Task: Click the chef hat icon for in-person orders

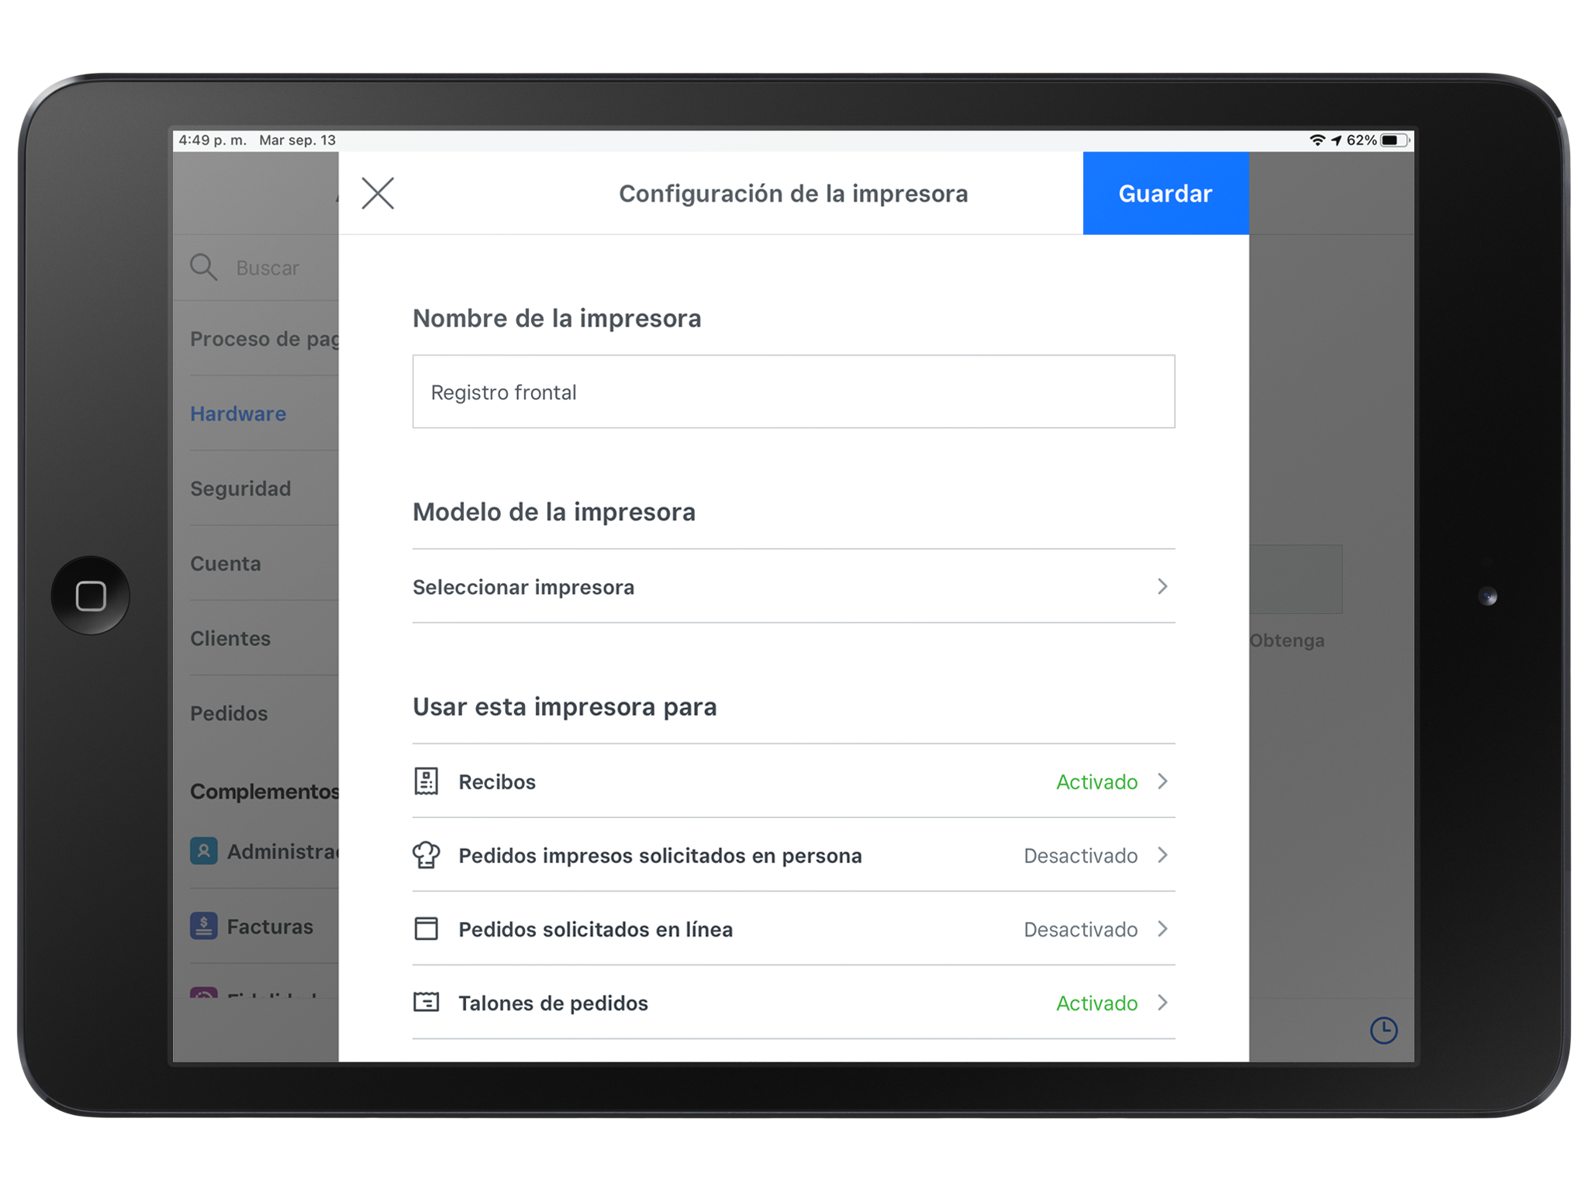Action: click(426, 855)
